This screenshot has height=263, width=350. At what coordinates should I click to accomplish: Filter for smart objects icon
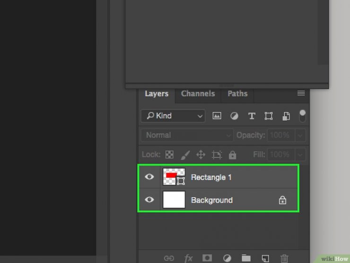(286, 116)
